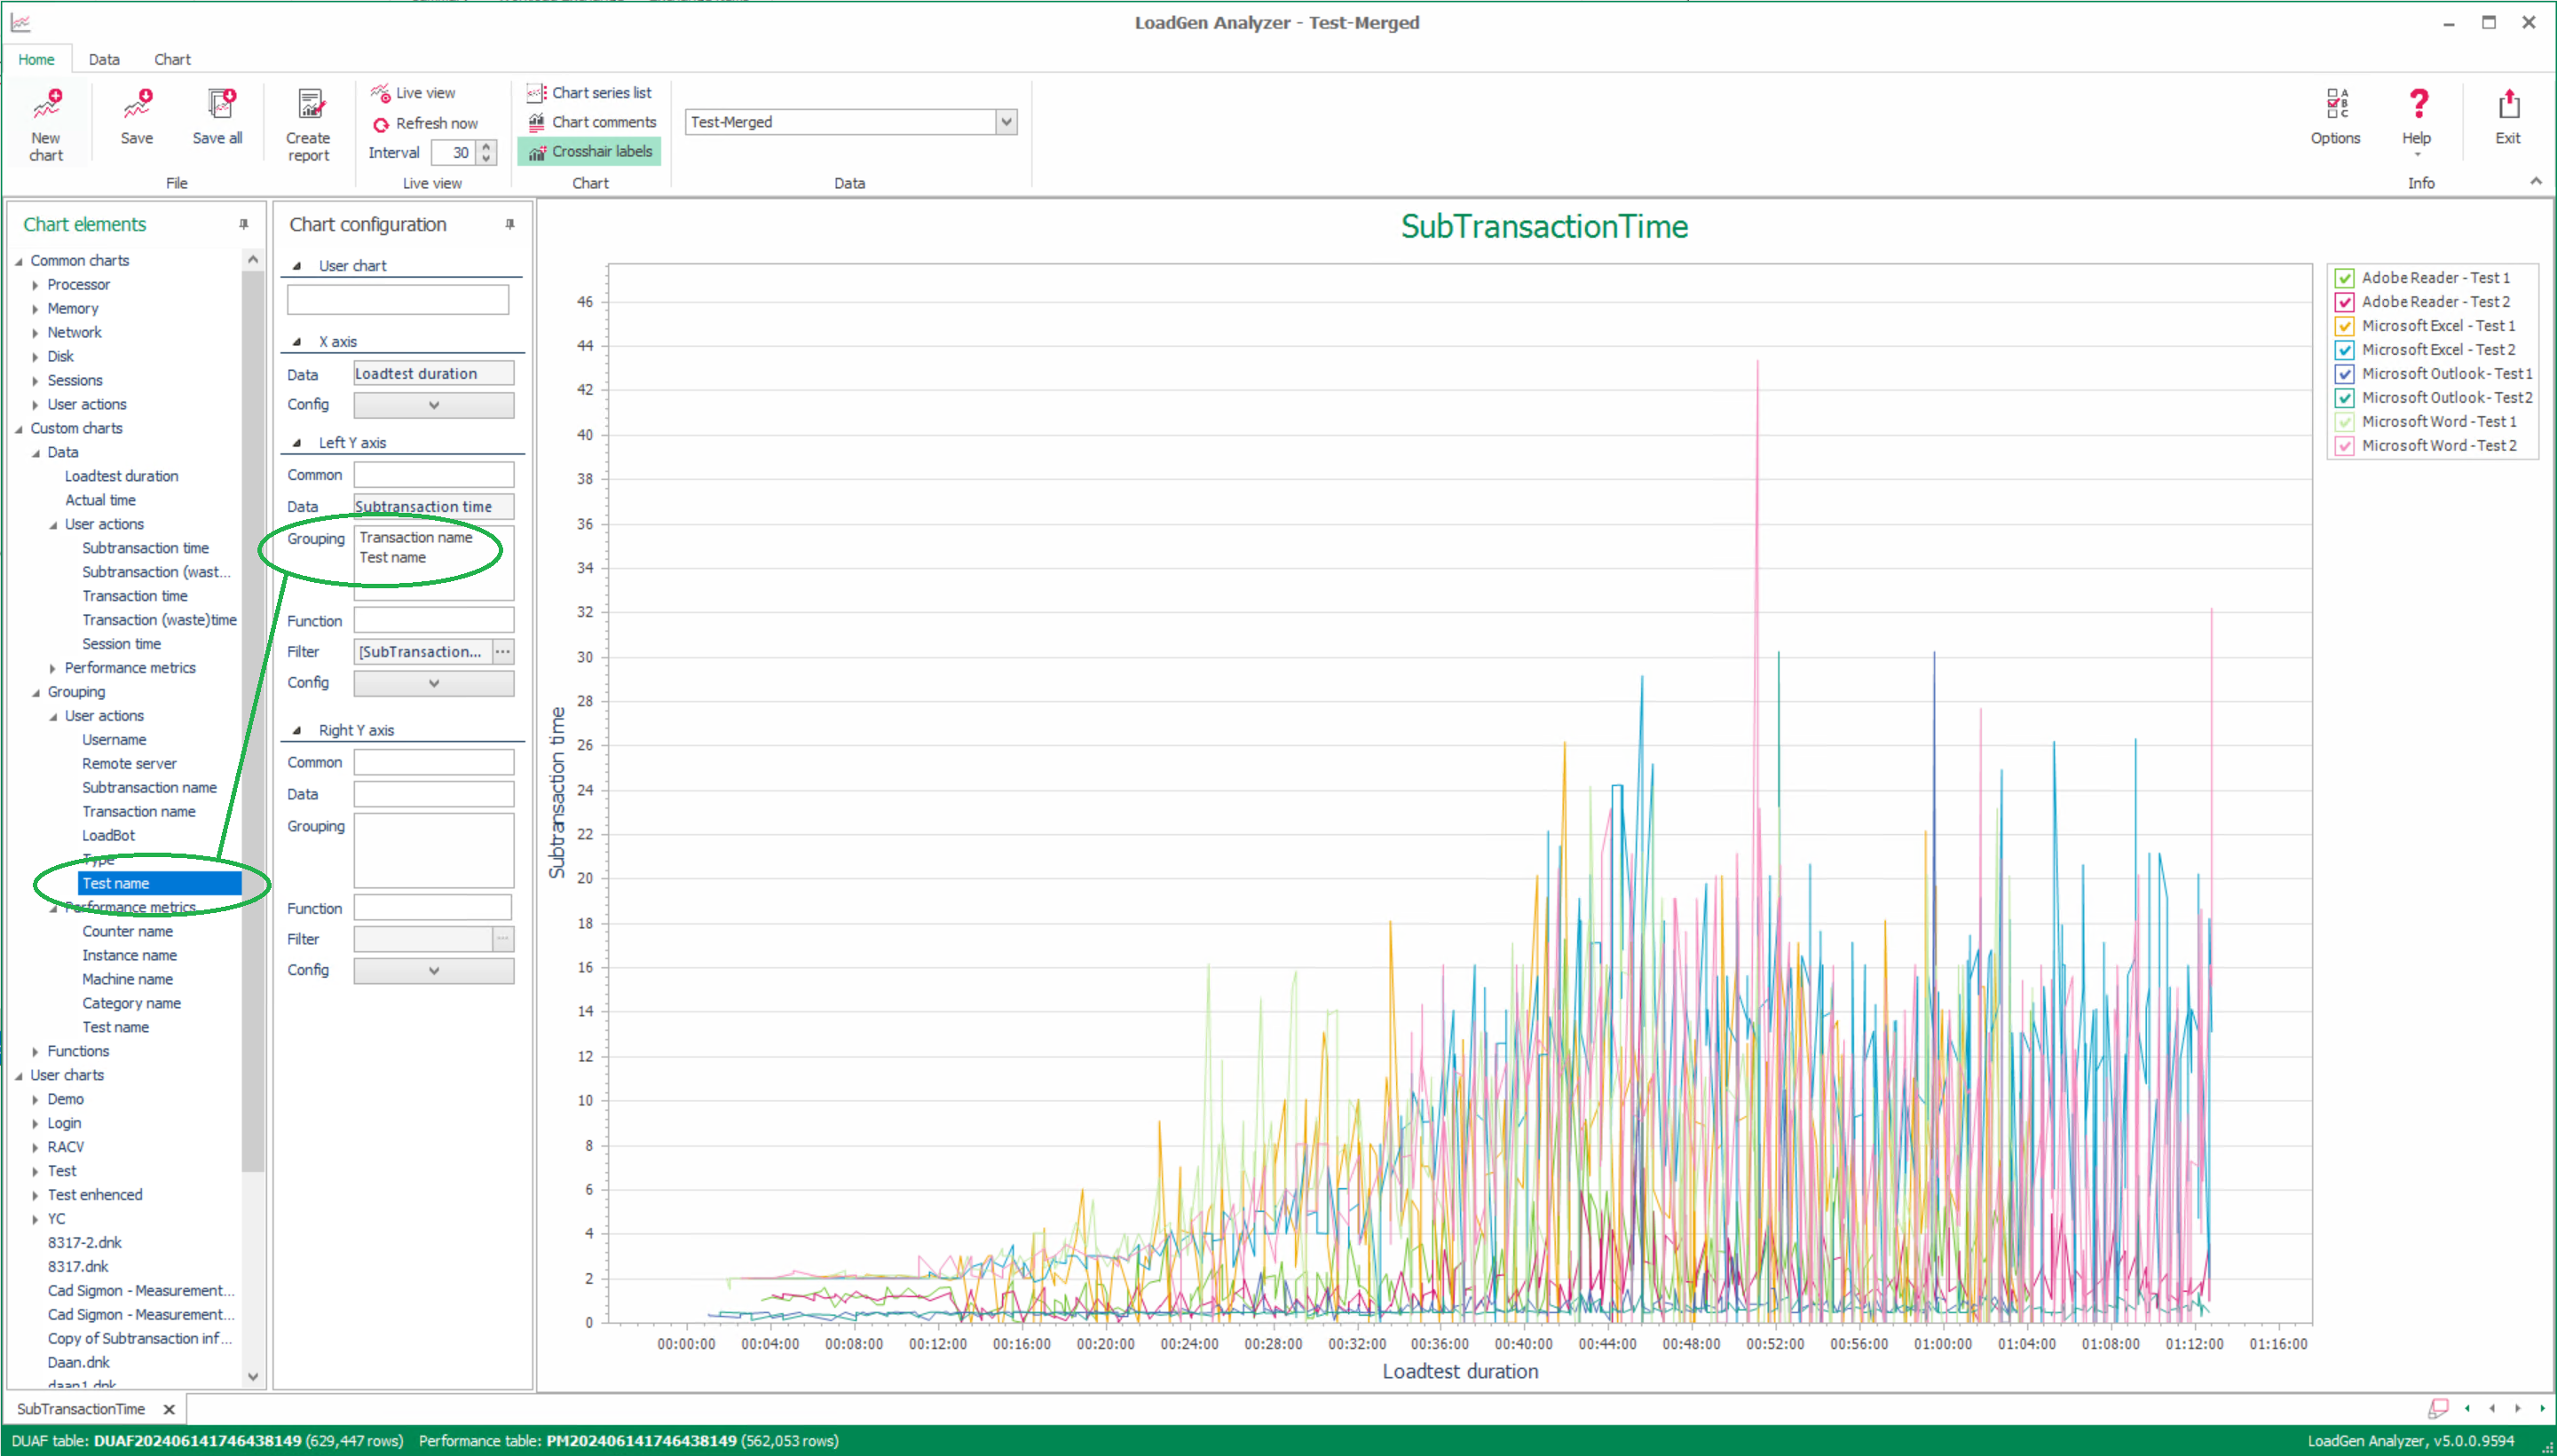
Task: Open the Options icon
Action: 2336,104
